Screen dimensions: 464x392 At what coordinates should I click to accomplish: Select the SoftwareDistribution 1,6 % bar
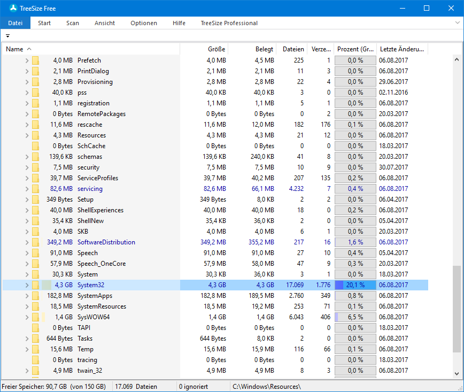(x=355, y=242)
